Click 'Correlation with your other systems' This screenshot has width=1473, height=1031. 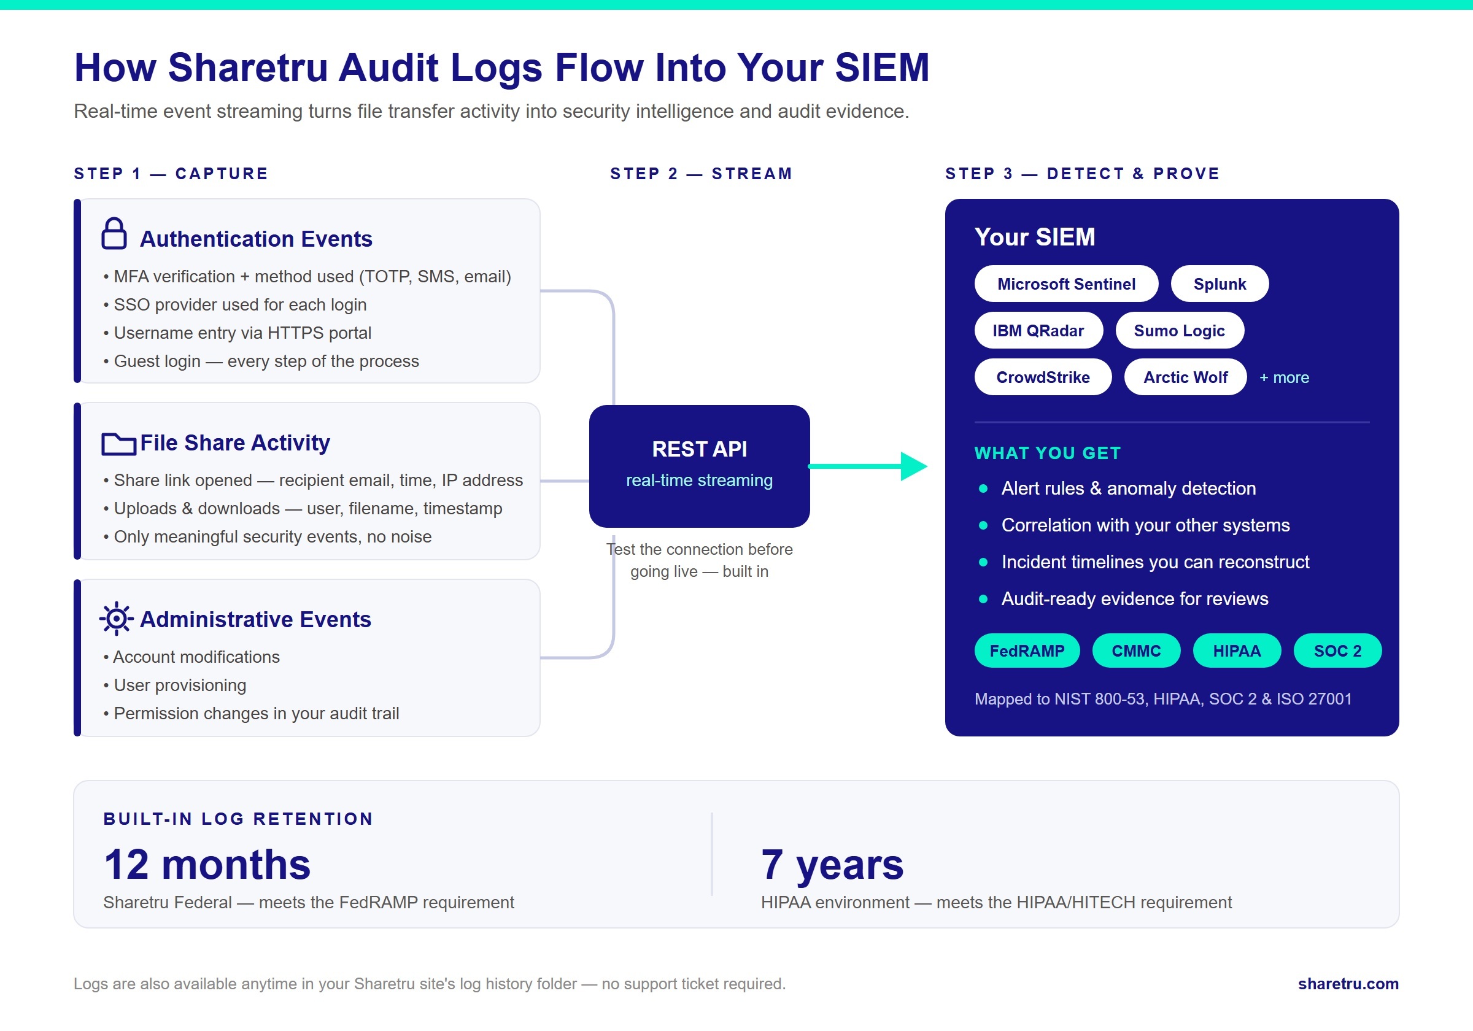click(1145, 525)
